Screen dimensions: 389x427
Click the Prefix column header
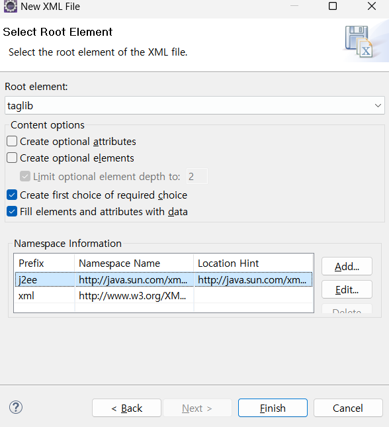pyautogui.click(x=44, y=263)
